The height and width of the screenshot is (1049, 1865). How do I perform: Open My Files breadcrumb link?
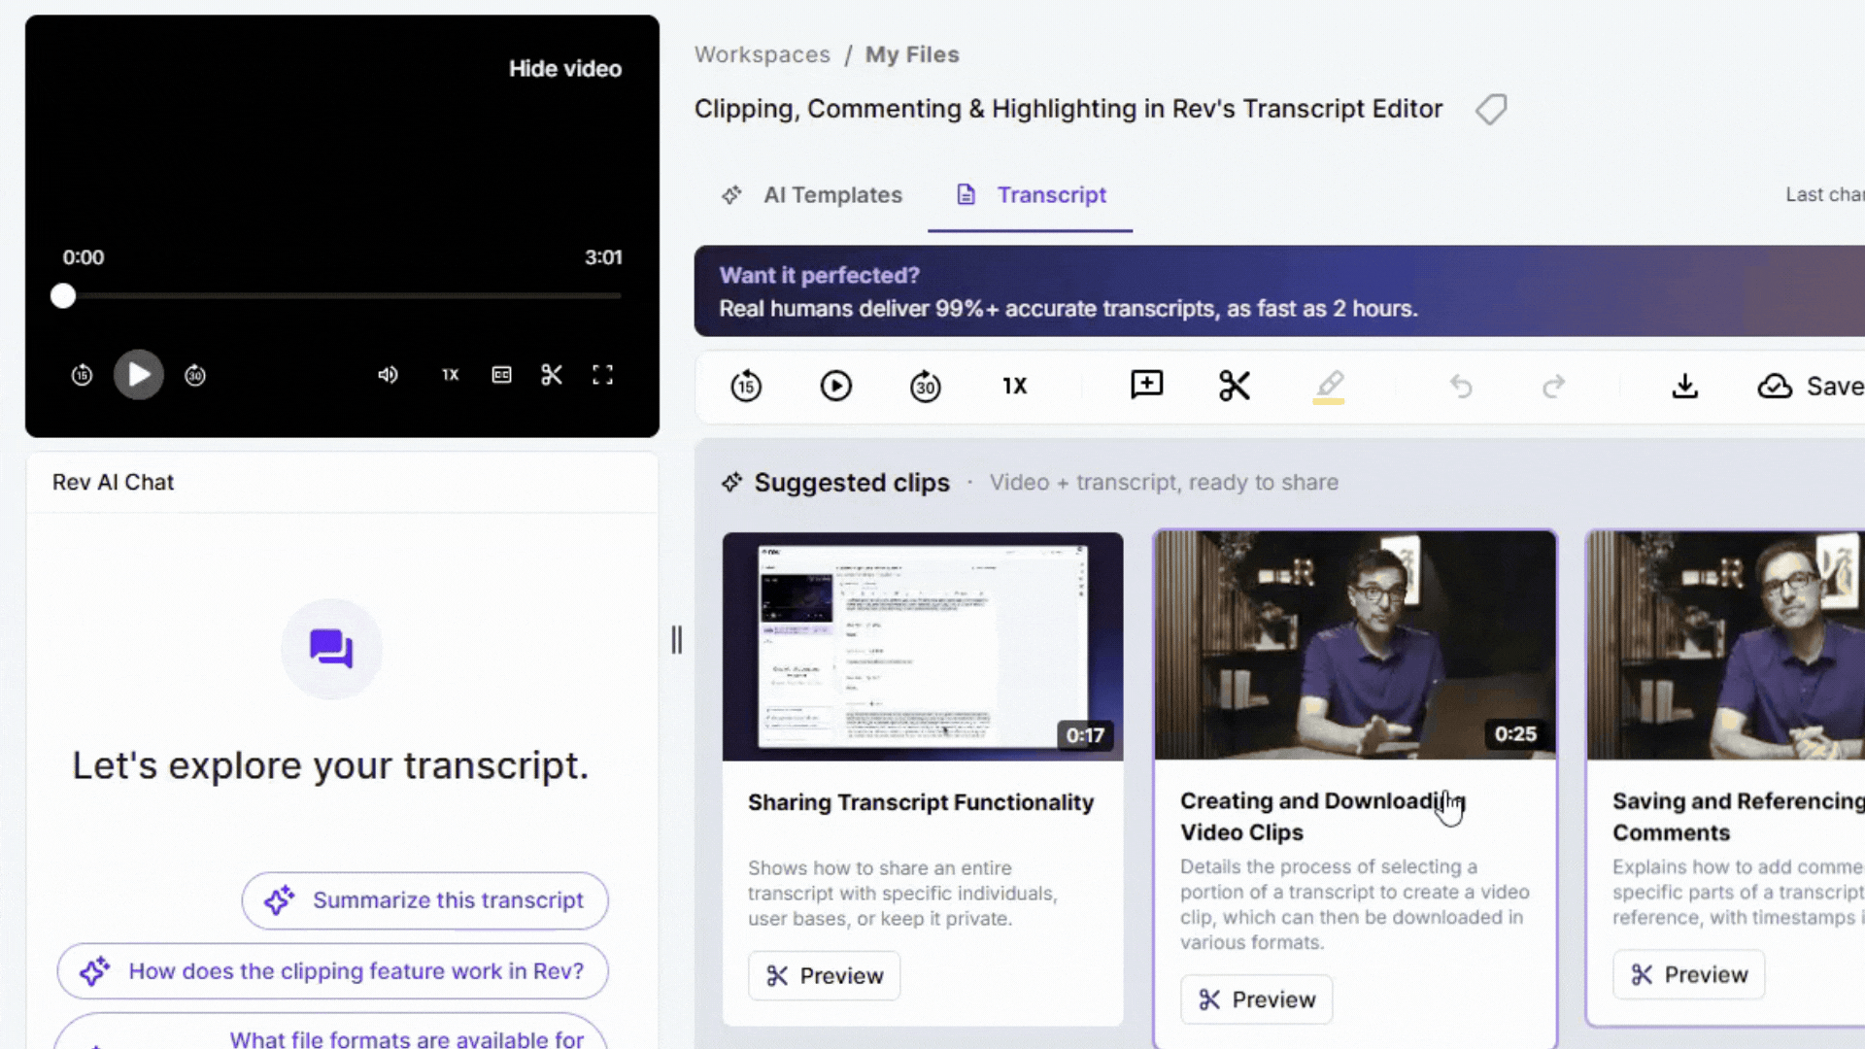coord(912,54)
